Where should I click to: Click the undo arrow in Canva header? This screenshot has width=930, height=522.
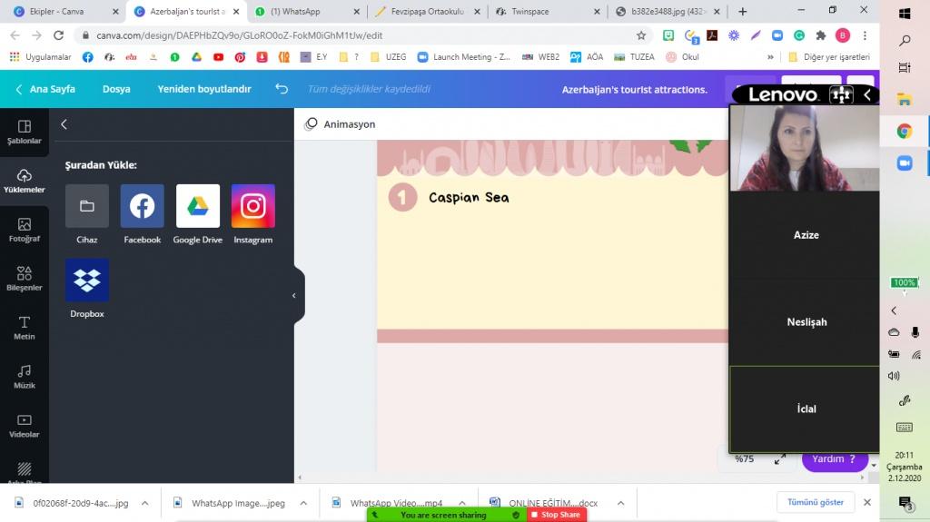pyautogui.click(x=282, y=89)
